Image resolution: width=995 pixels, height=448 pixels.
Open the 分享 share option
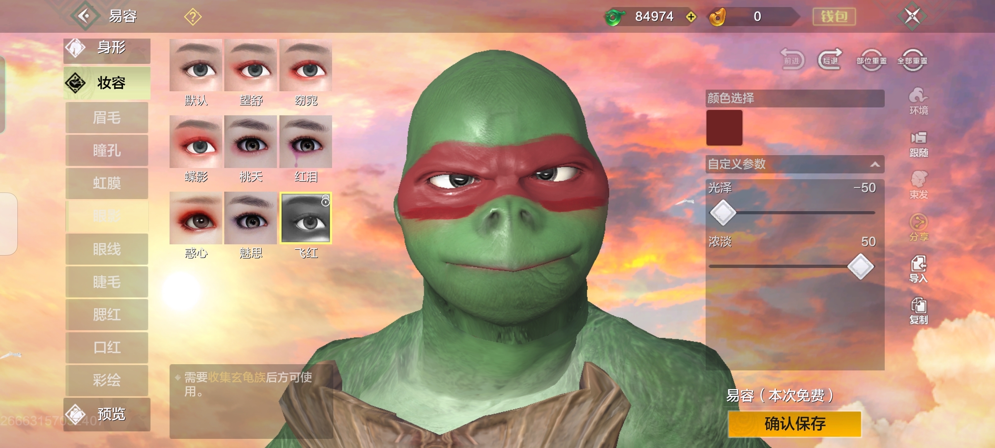pos(918,227)
